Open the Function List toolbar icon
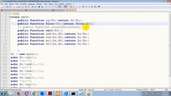This screenshot has width=171, height=96. (74, 7)
